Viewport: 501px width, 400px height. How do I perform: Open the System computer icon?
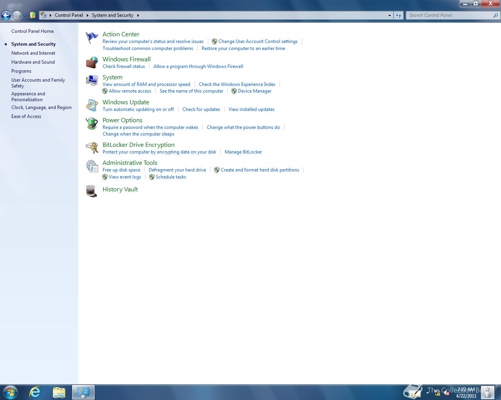coord(92,80)
